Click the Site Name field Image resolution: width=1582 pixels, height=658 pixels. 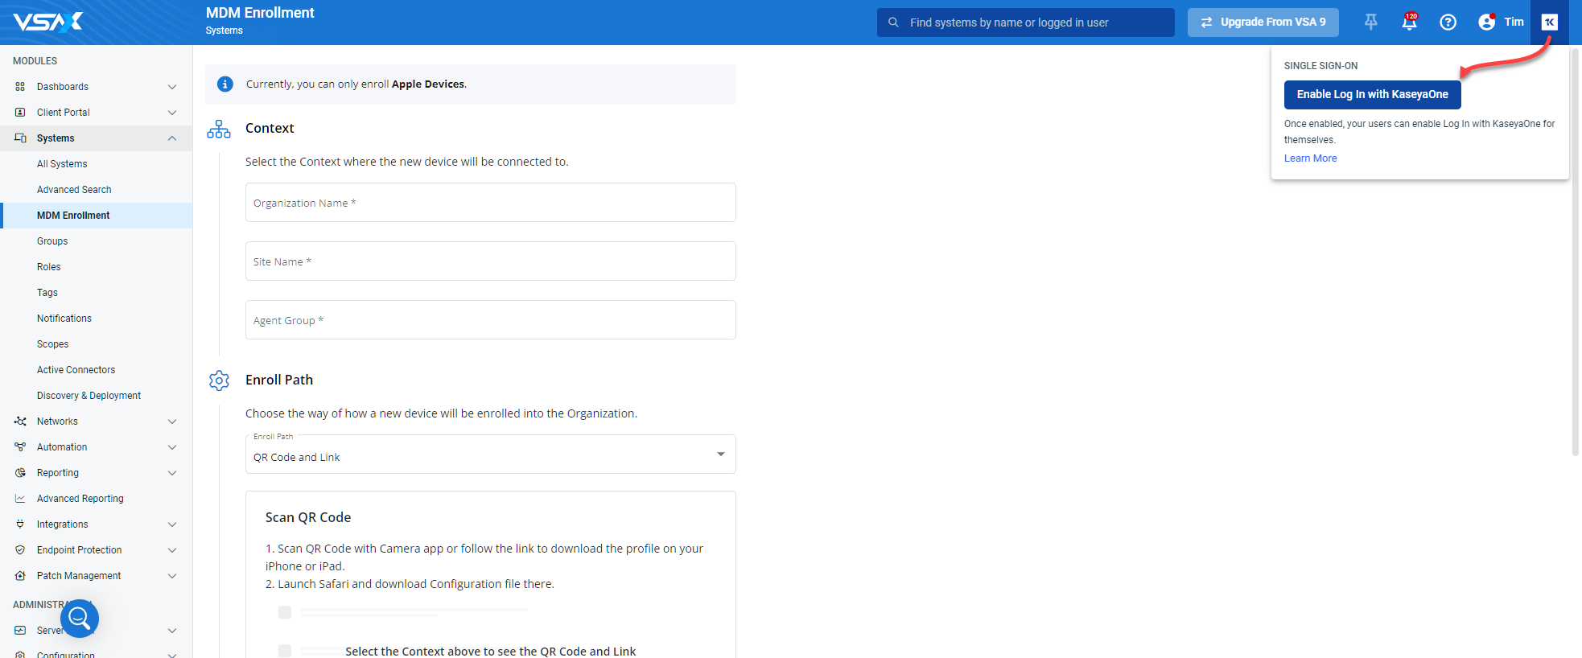[491, 261]
